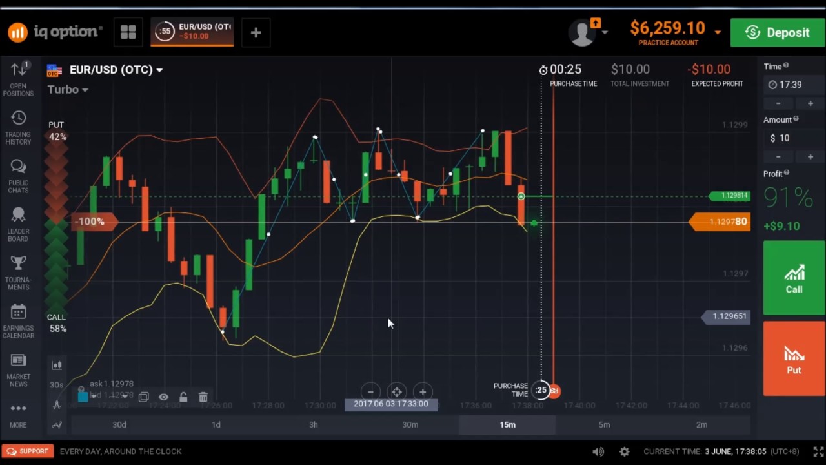The height and width of the screenshot is (465, 826).
Task: Increase the amount with plus
Action: [x=810, y=157]
